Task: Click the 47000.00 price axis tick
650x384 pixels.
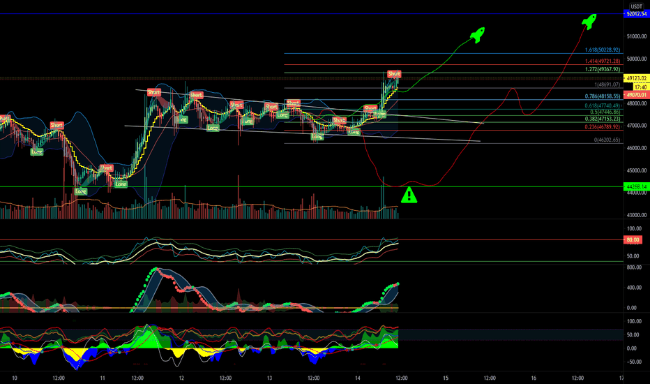Action: coord(636,126)
